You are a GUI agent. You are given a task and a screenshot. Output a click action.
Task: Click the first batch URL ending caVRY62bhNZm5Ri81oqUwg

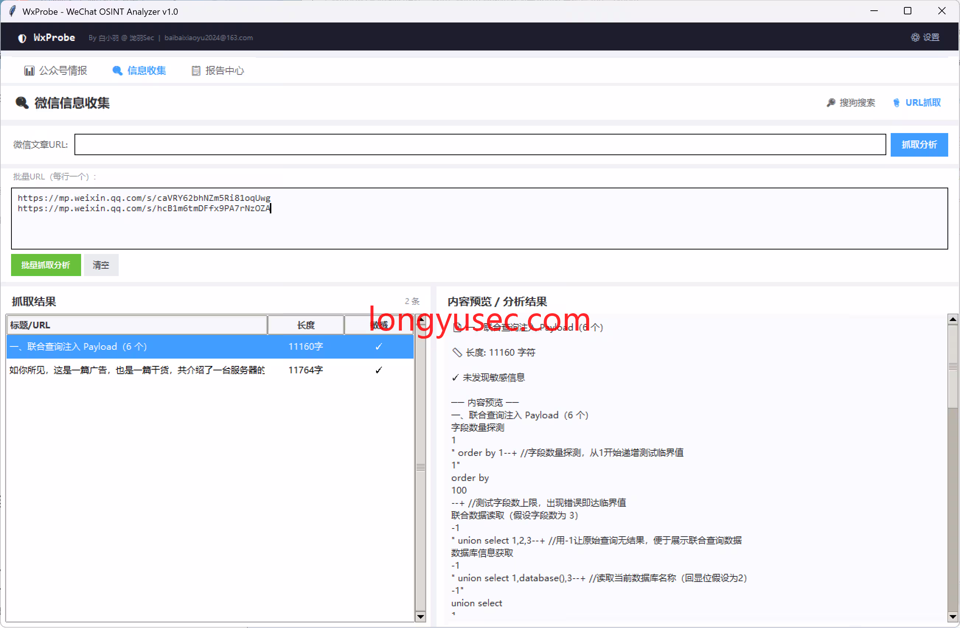(x=144, y=198)
